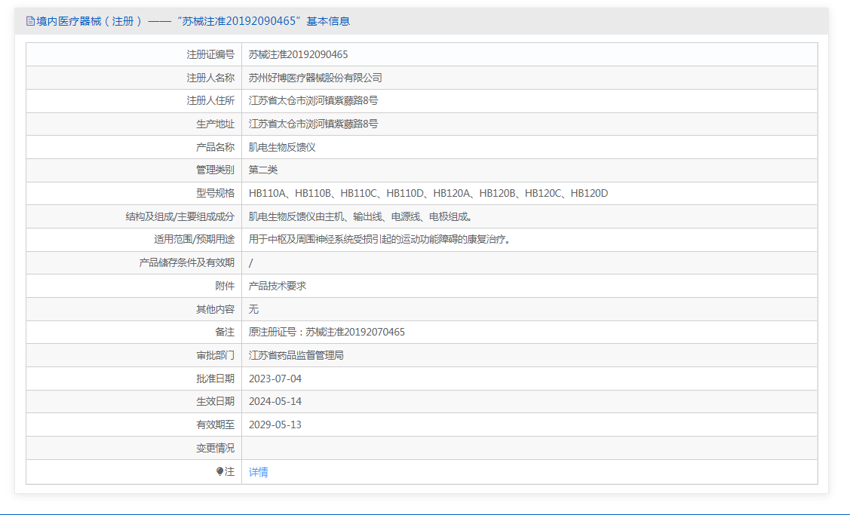The image size is (850, 515).
Task: Click the 第二类 management category value
Action: click(x=263, y=170)
